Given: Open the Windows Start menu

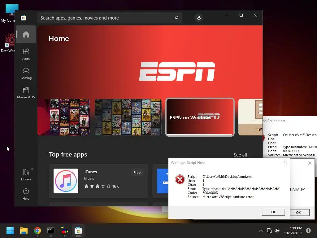Looking at the screenshot, I should tap(10, 231).
